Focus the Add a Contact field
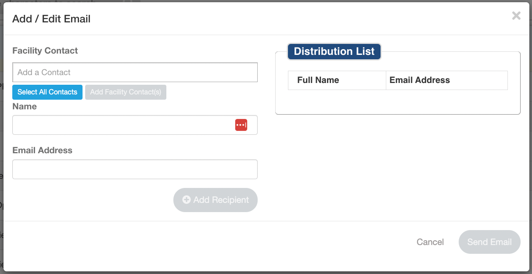Viewport: 532px width, 274px height. [x=135, y=72]
